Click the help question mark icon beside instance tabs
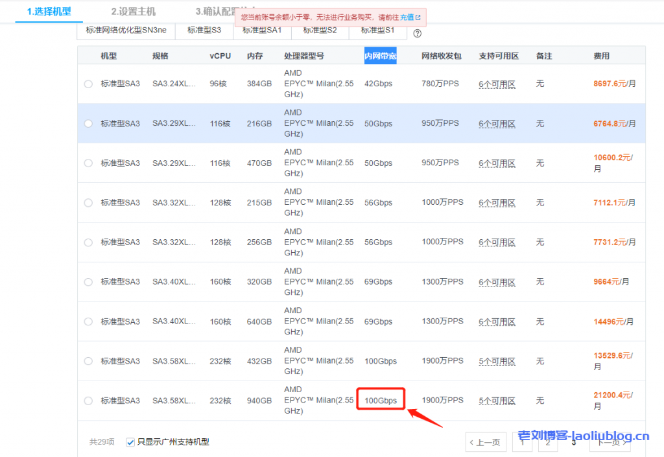The width and height of the screenshot is (664, 457). coord(418,34)
